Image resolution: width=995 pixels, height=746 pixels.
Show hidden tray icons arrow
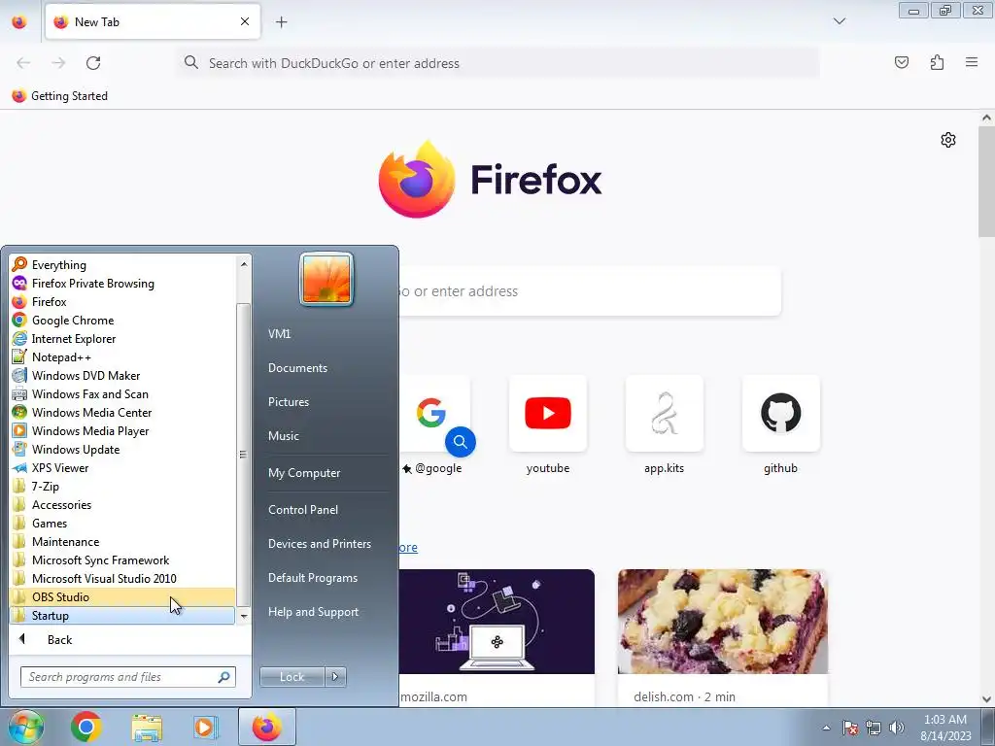click(826, 728)
